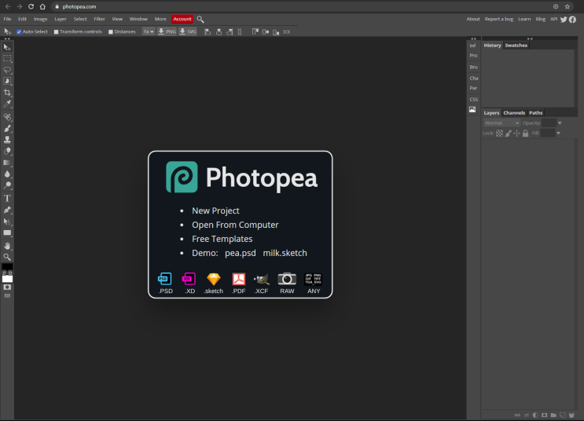Open the search magnifier in menu bar

click(200, 19)
